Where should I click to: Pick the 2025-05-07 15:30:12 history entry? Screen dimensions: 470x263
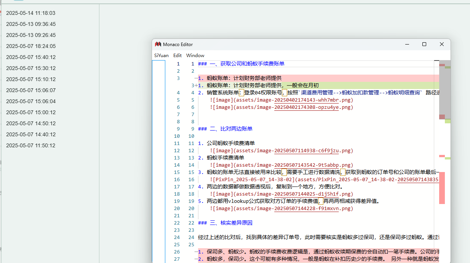point(31,68)
